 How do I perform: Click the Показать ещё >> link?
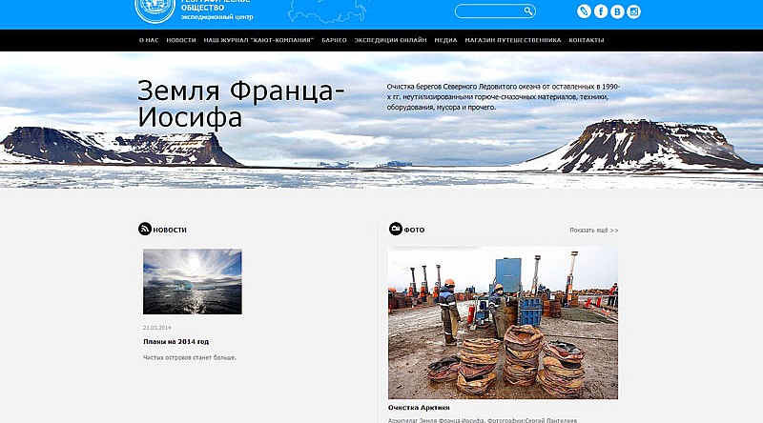(x=594, y=230)
